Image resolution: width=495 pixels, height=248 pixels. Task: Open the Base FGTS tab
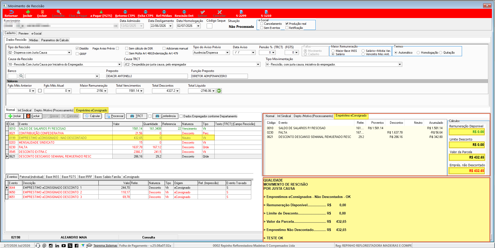click(69, 177)
